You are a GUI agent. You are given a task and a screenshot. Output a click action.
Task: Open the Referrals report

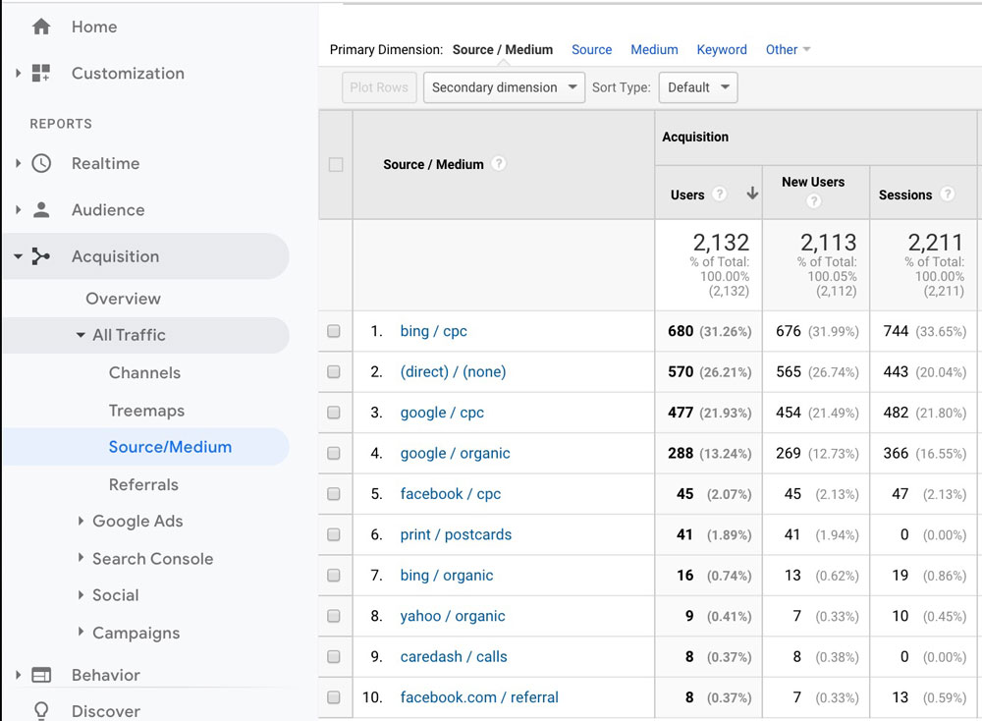143,484
